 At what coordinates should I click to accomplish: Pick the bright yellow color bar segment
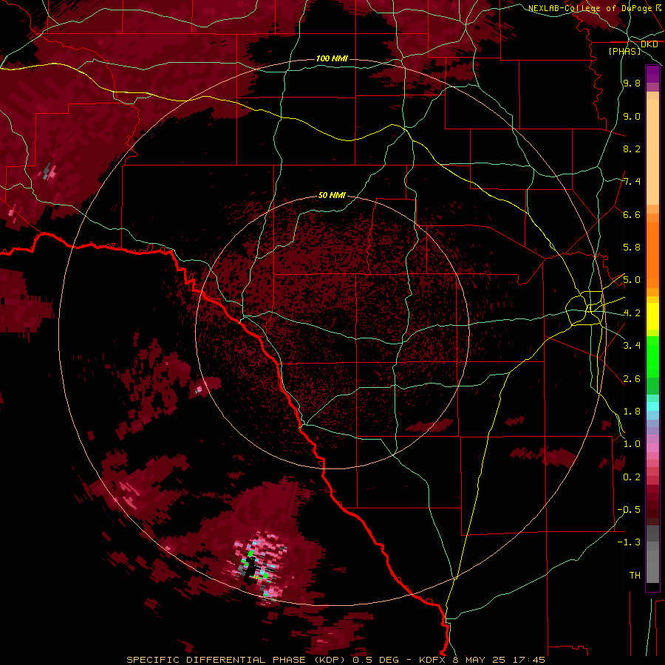click(x=652, y=316)
